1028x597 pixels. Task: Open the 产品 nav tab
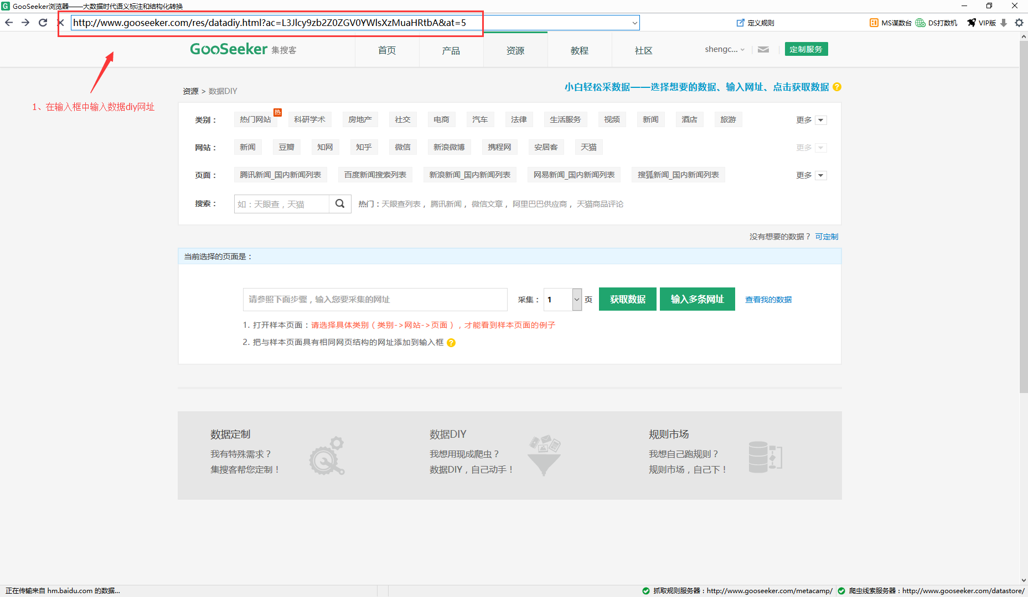click(x=451, y=50)
